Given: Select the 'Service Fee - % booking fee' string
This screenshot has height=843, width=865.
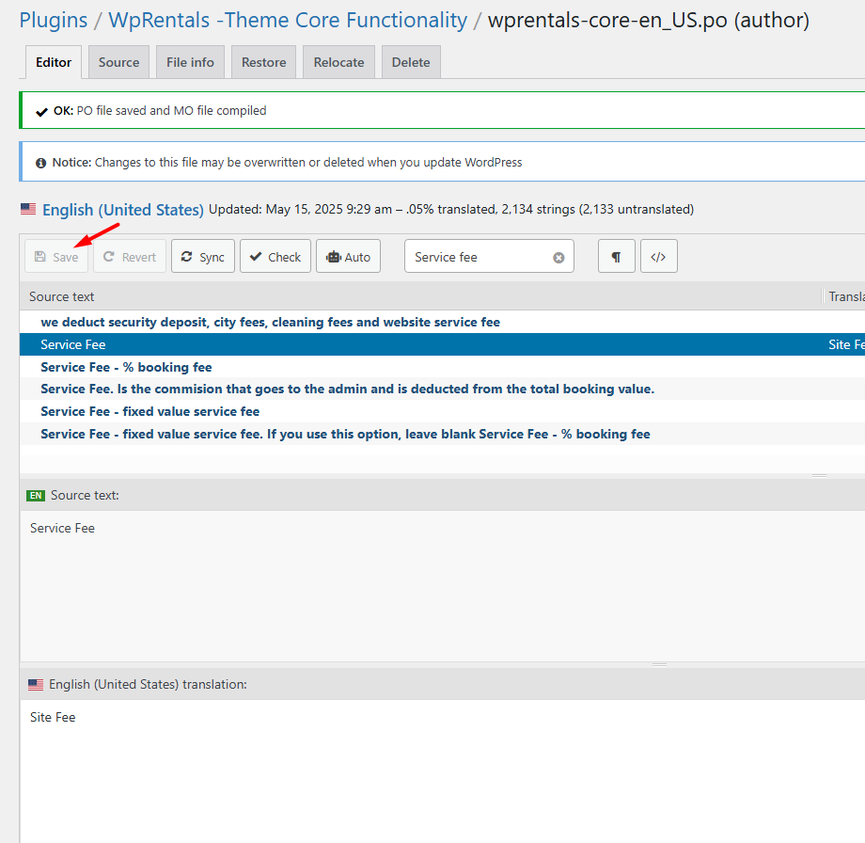Looking at the screenshot, I should (x=126, y=367).
